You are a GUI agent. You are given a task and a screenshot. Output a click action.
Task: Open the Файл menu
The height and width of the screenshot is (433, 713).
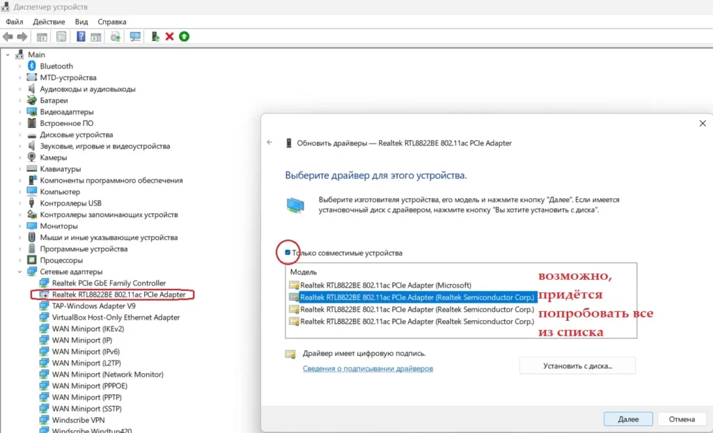(15, 22)
